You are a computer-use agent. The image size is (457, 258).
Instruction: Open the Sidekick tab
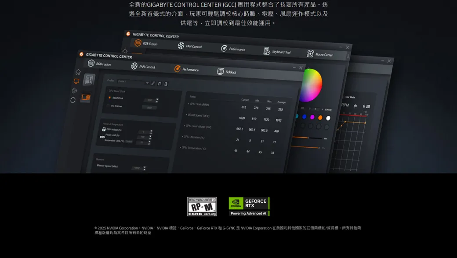click(x=227, y=71)
